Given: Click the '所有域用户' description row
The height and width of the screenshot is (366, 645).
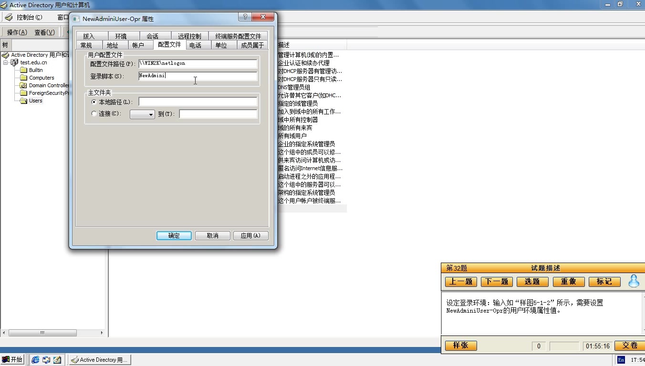Looking at the screenshot, I should click(292, 136).
